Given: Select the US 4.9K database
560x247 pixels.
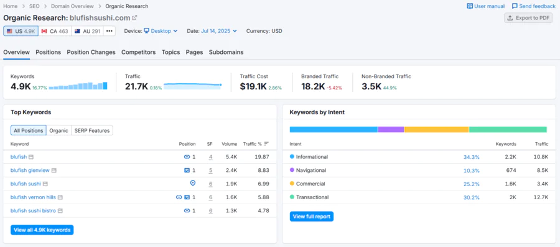Looking at the screenshot, I should pos(21,31).
